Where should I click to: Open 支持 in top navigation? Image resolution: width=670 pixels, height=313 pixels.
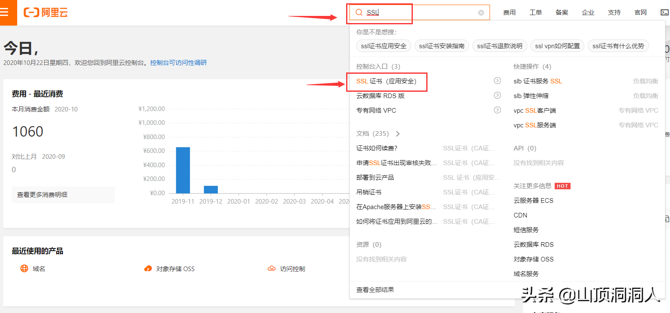click(614, 13)
